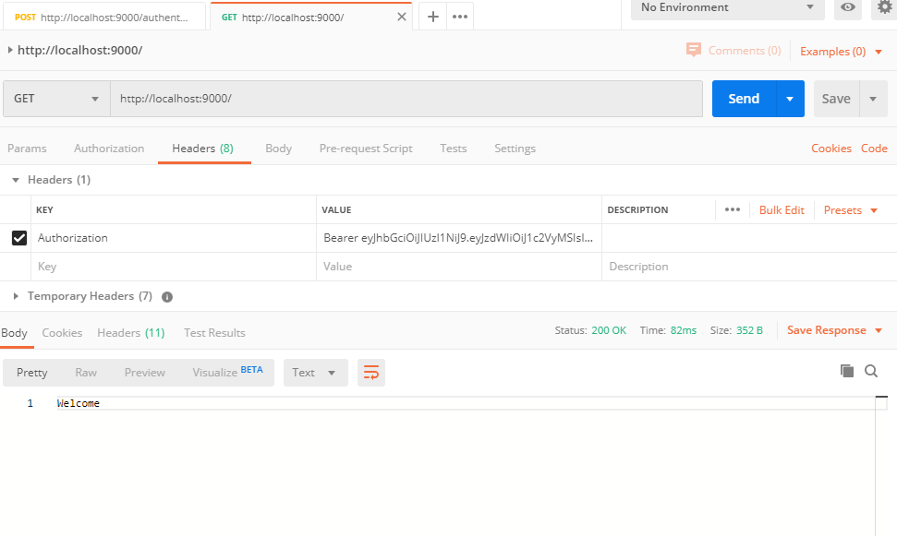Open response search with magnifier icon
The image size is (897, 536).
pyautogui.click(x=871, y=371)
